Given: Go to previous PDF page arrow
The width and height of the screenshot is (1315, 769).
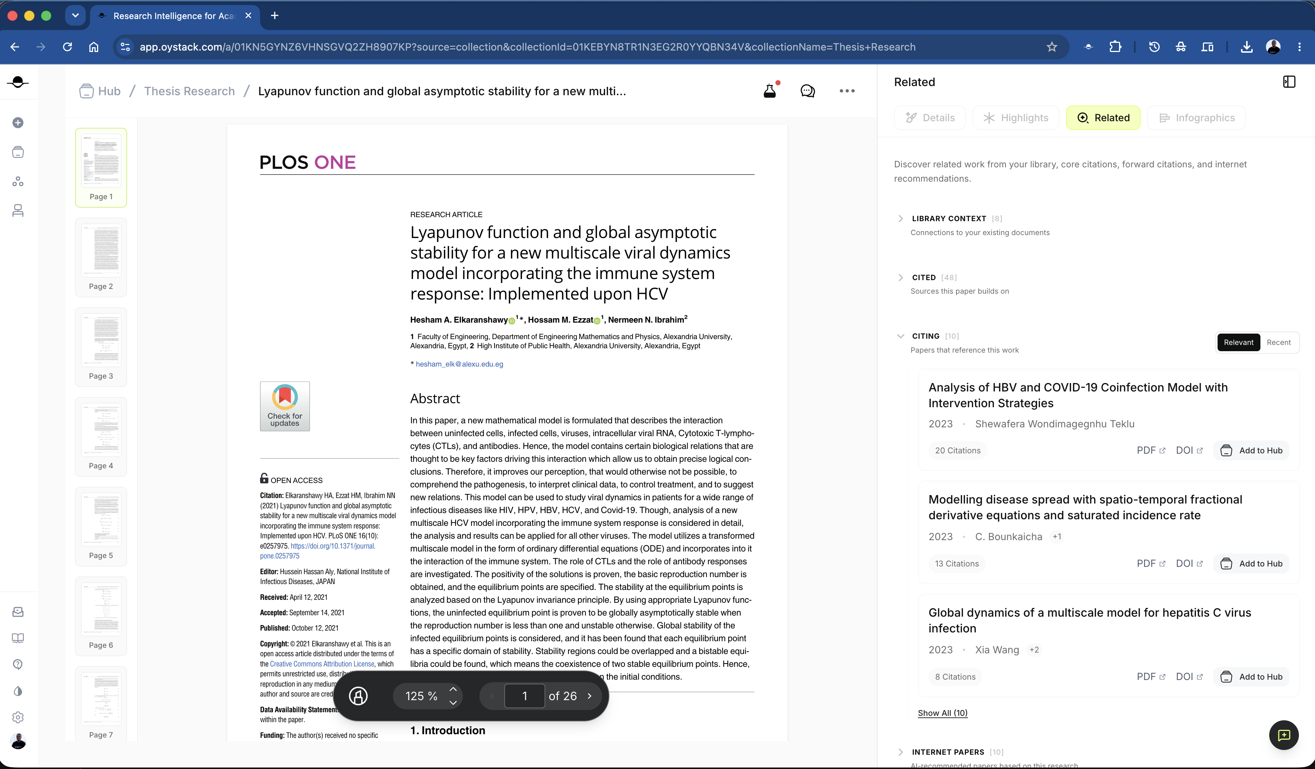Looking at the screenshot, I should pyautogui.click(x=491, y=695).
